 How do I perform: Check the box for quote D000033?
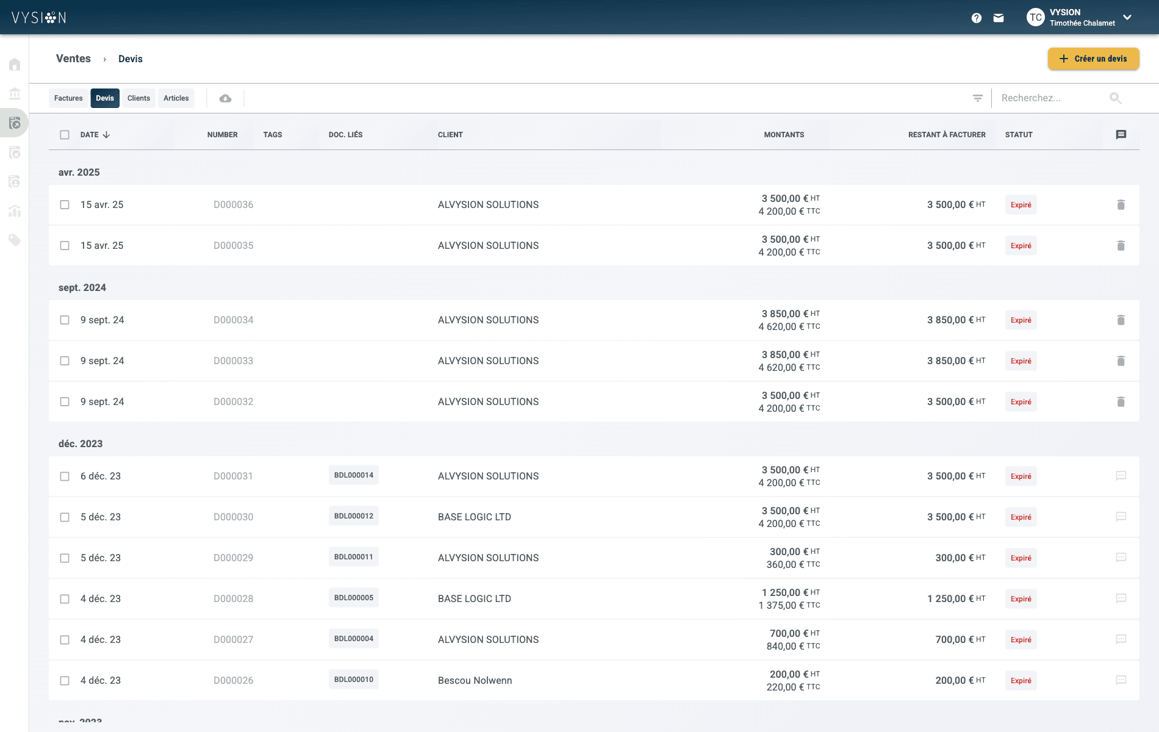(65, 361)
